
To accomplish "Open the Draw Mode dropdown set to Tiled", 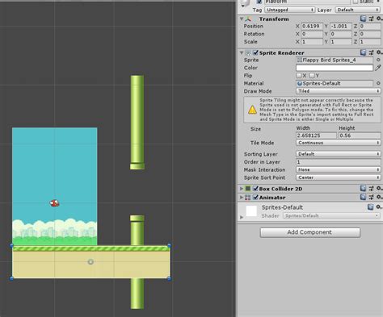I will pyautogui.click(x=339, y=91).
